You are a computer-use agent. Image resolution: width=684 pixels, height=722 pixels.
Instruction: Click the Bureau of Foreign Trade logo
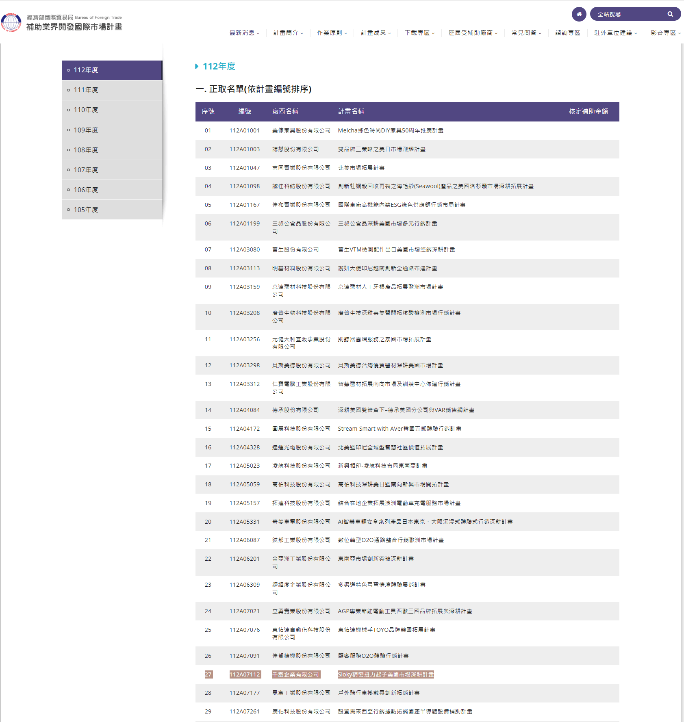coord(11,22)
